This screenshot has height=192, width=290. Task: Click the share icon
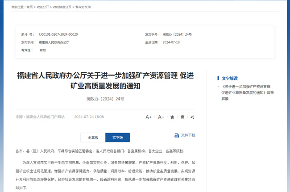click(192, 117)
